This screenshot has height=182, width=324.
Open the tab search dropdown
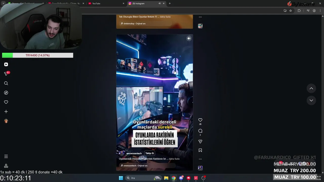tap(3, 3)
